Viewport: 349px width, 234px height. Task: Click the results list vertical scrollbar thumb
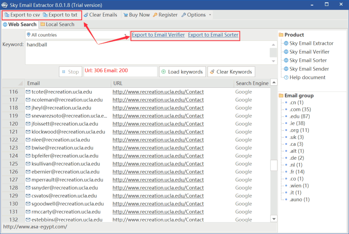(x=274, y=165)
